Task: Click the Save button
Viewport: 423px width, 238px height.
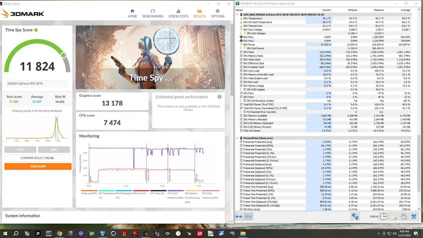Action: point(54,150)
